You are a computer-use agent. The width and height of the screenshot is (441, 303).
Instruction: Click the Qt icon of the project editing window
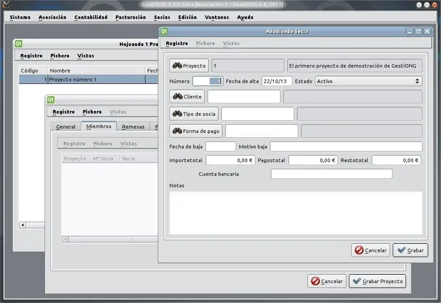point(51,100)
